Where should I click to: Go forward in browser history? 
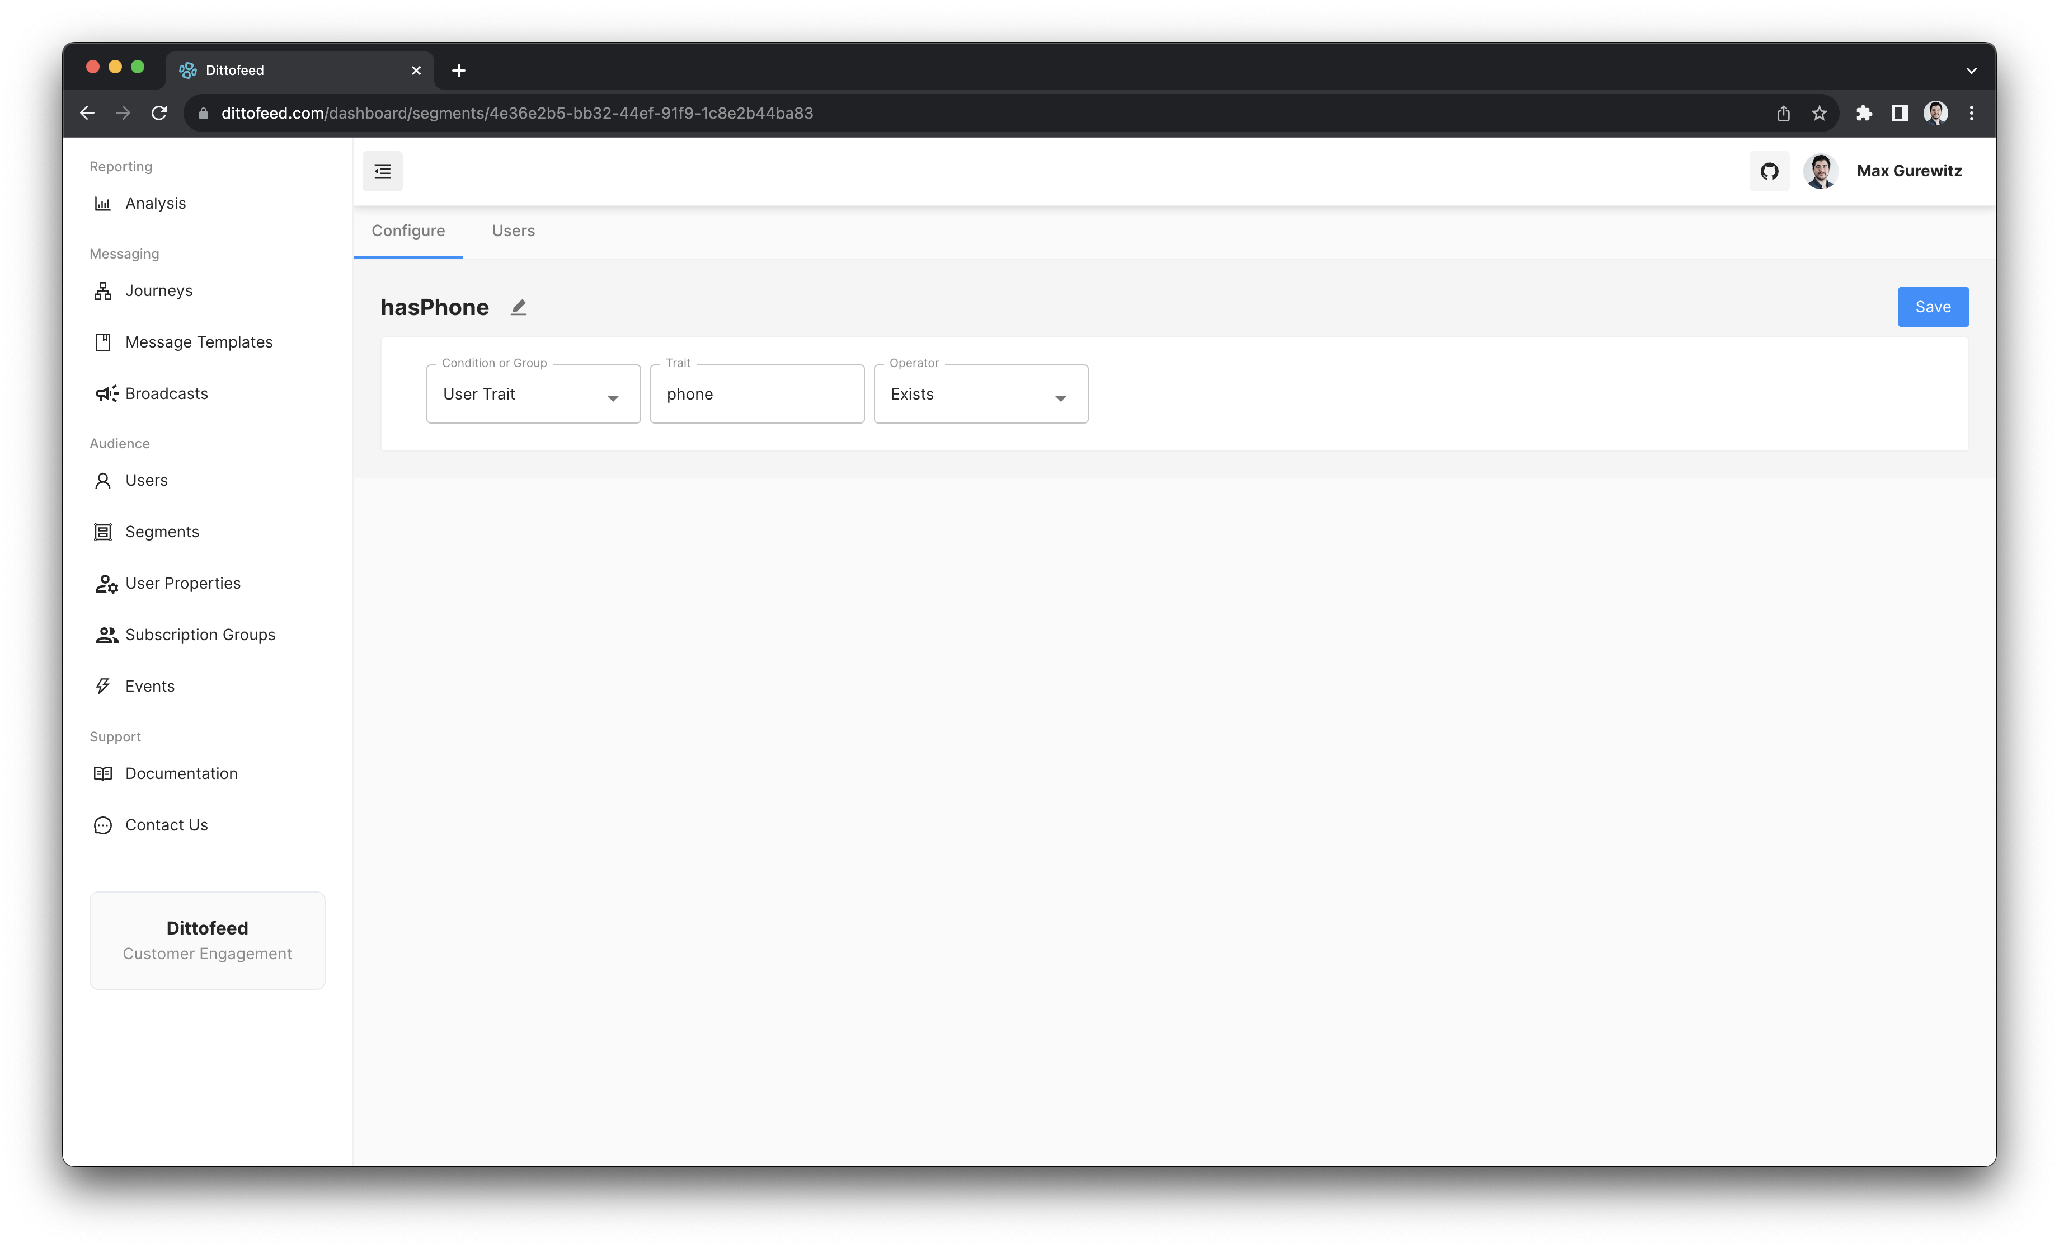click(x=123, y=113)
